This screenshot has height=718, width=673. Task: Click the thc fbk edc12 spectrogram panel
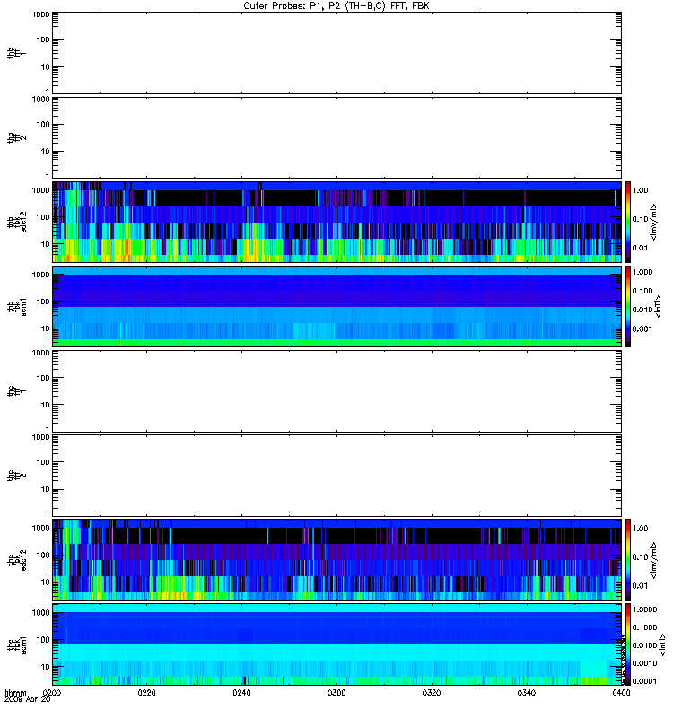(337, 560)
